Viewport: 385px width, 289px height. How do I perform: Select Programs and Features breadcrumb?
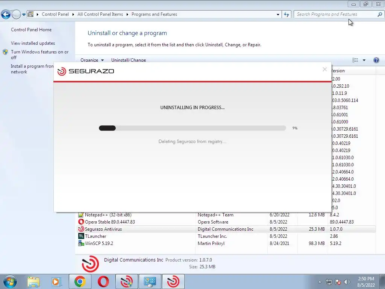(154, 14)
